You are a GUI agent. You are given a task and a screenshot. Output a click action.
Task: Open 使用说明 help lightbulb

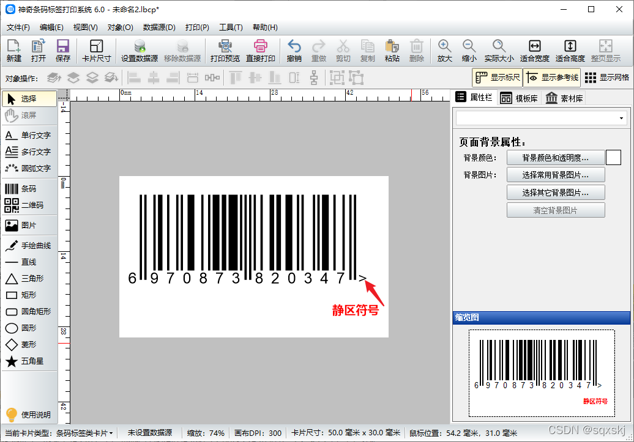tap(28, 414)
